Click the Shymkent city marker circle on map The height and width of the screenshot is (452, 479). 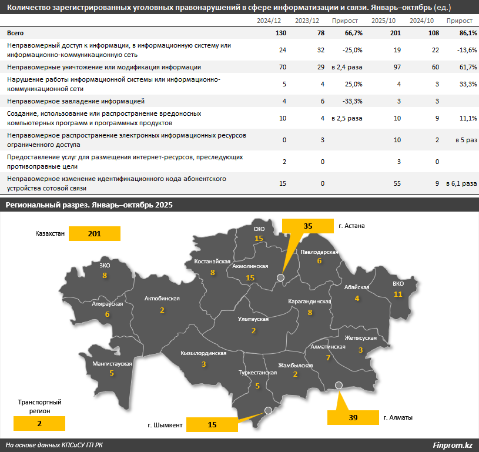point(269,410)
